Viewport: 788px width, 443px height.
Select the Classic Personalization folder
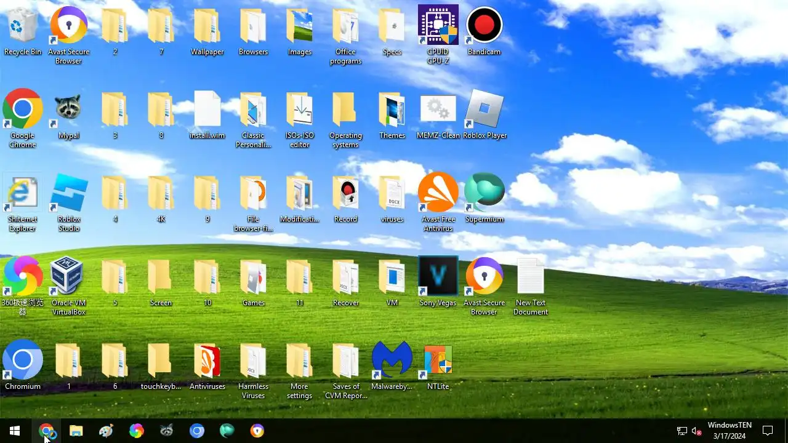click(x=254, y=119)
